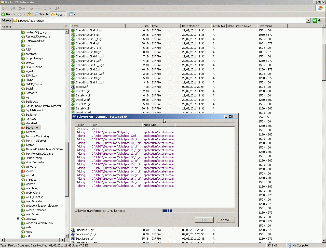Select the PostgreSQL_Object folder icon
The image size is (326, 248).
click(23, 32)
